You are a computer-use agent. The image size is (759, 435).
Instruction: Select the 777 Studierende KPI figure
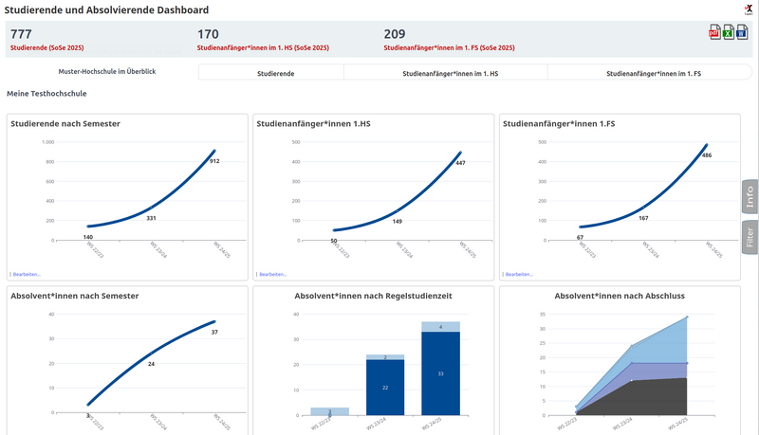(22, 34)
